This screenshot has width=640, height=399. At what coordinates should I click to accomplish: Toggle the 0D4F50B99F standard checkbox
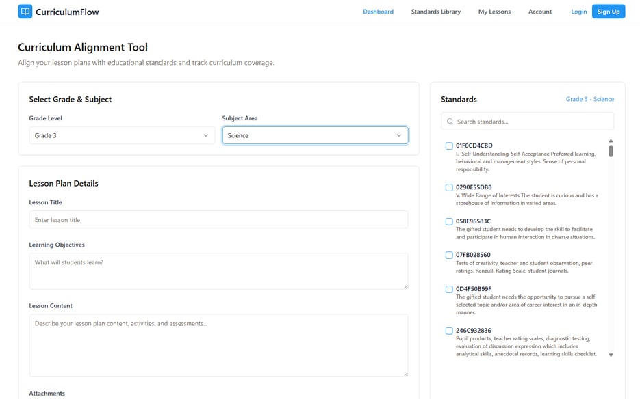[x=449, y=290]
